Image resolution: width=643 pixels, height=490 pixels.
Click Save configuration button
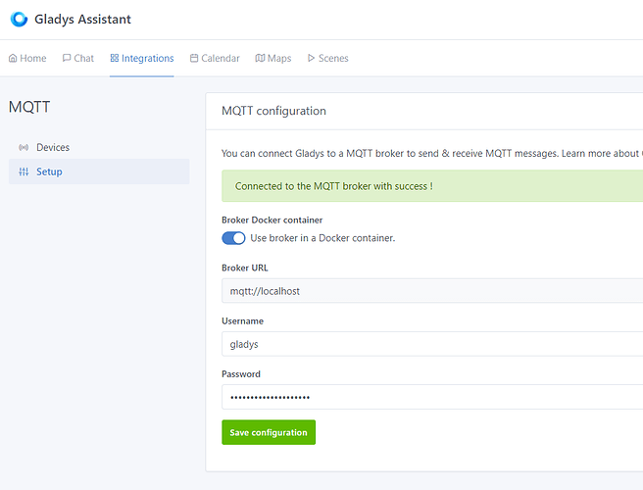click(269, 432)
